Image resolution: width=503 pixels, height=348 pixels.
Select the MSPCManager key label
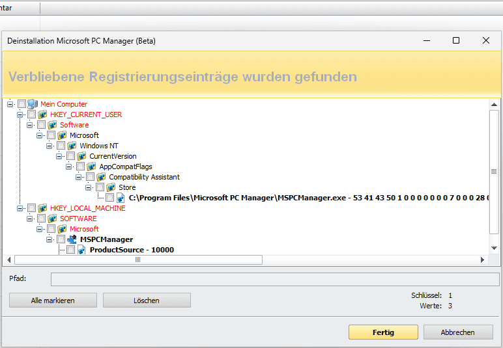pyautogui.click(x=106, y=239)
